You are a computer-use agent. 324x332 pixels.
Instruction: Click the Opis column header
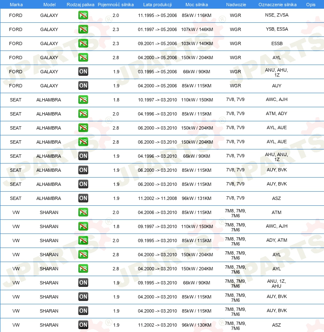coord(311,5)
